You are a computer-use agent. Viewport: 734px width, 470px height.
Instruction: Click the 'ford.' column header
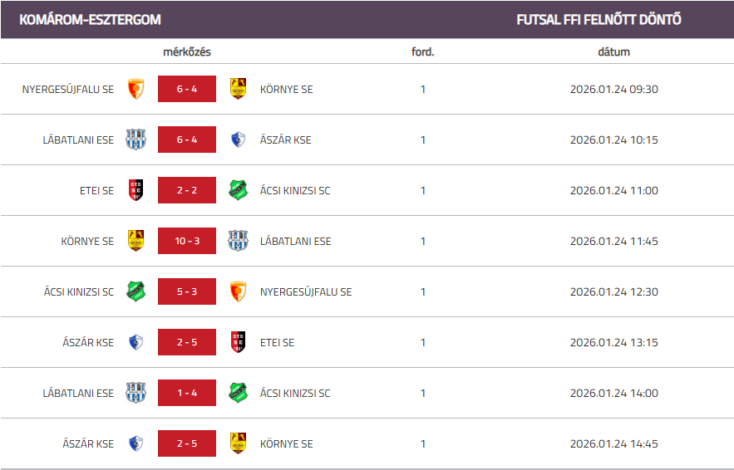[423, 51]
